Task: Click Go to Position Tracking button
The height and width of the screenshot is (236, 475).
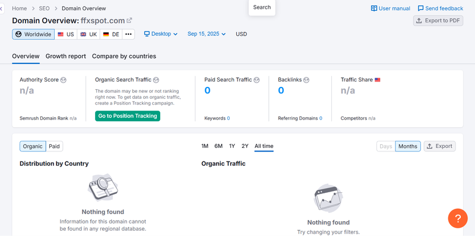Action: click(x=128, y=116)
